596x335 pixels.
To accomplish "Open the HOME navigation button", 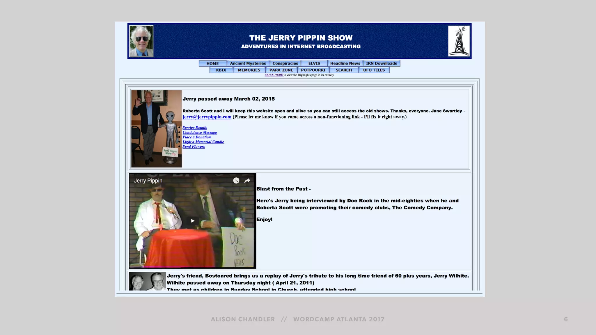I will (x=212, y=63).
